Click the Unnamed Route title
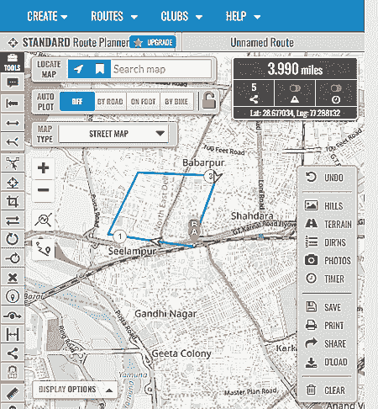The height and width of the screenshot is (409, 378). [x=262, y=43]
